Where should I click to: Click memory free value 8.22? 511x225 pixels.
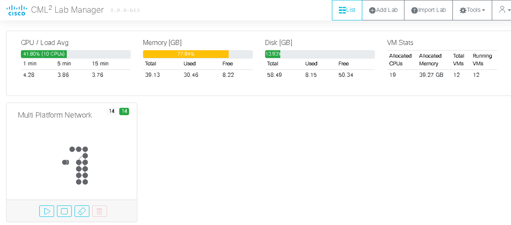(228, 75)
